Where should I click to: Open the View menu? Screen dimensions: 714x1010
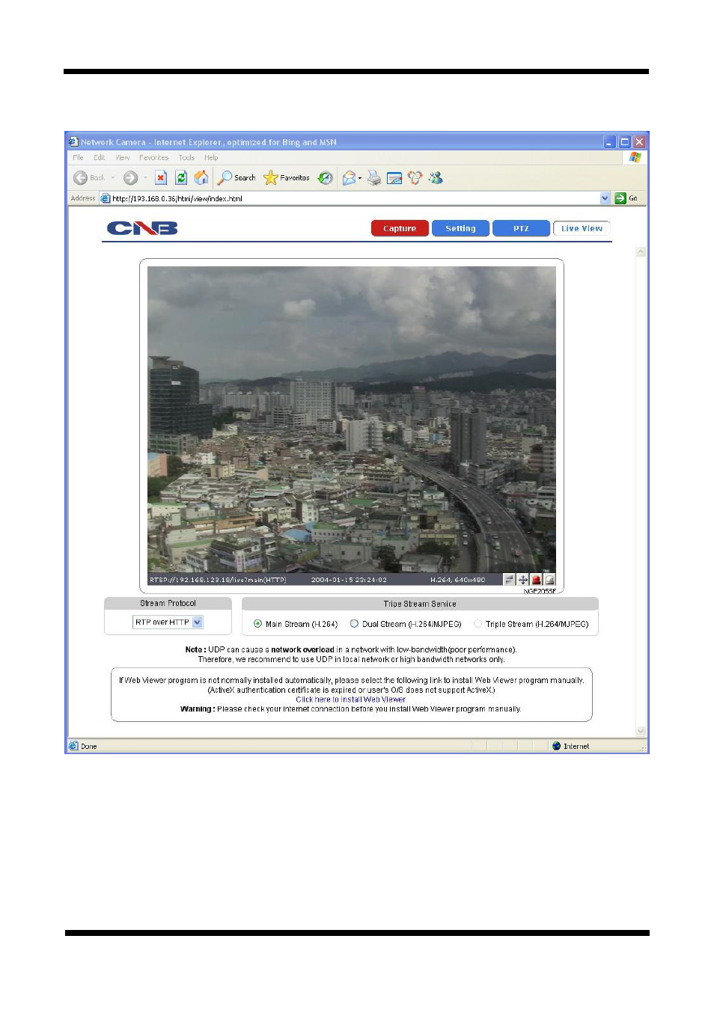[x=122, y=158]
